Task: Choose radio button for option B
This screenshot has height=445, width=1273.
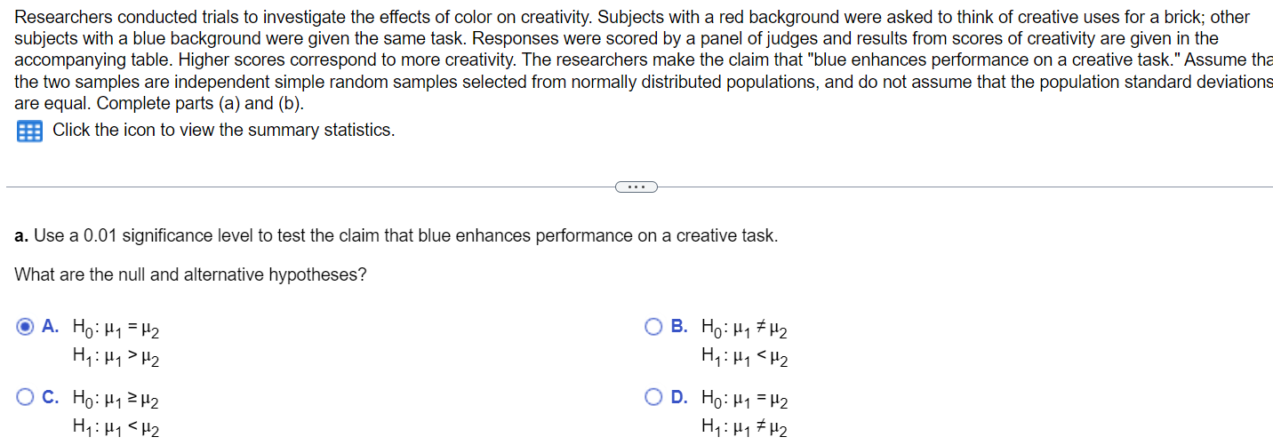Action: 654,327
